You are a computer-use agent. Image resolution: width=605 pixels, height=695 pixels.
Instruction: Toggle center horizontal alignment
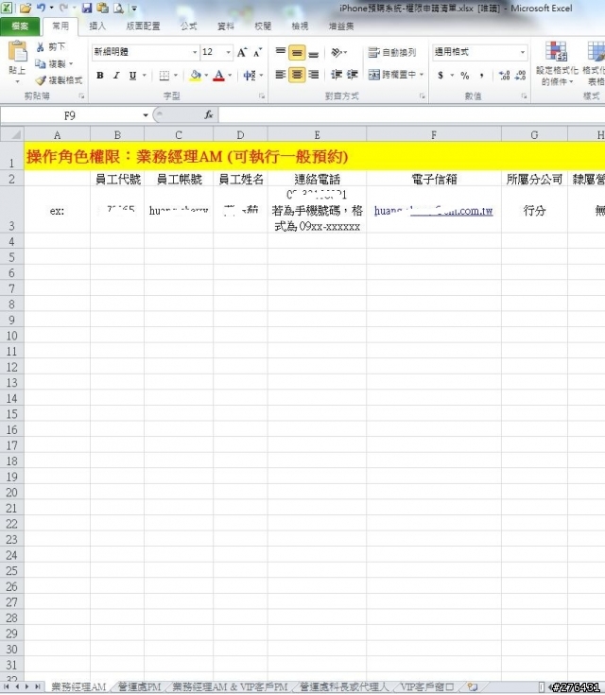pos(297,75)
